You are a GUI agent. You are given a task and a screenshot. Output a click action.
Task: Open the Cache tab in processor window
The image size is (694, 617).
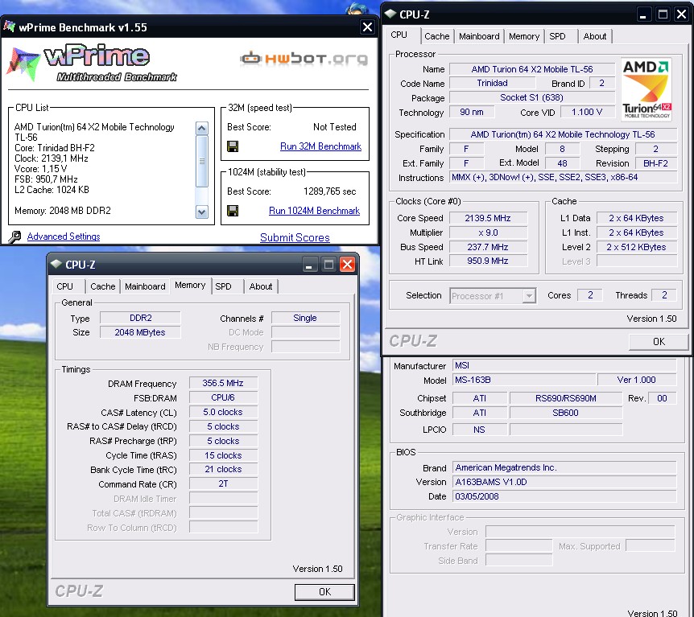click(x=437, y=36)
